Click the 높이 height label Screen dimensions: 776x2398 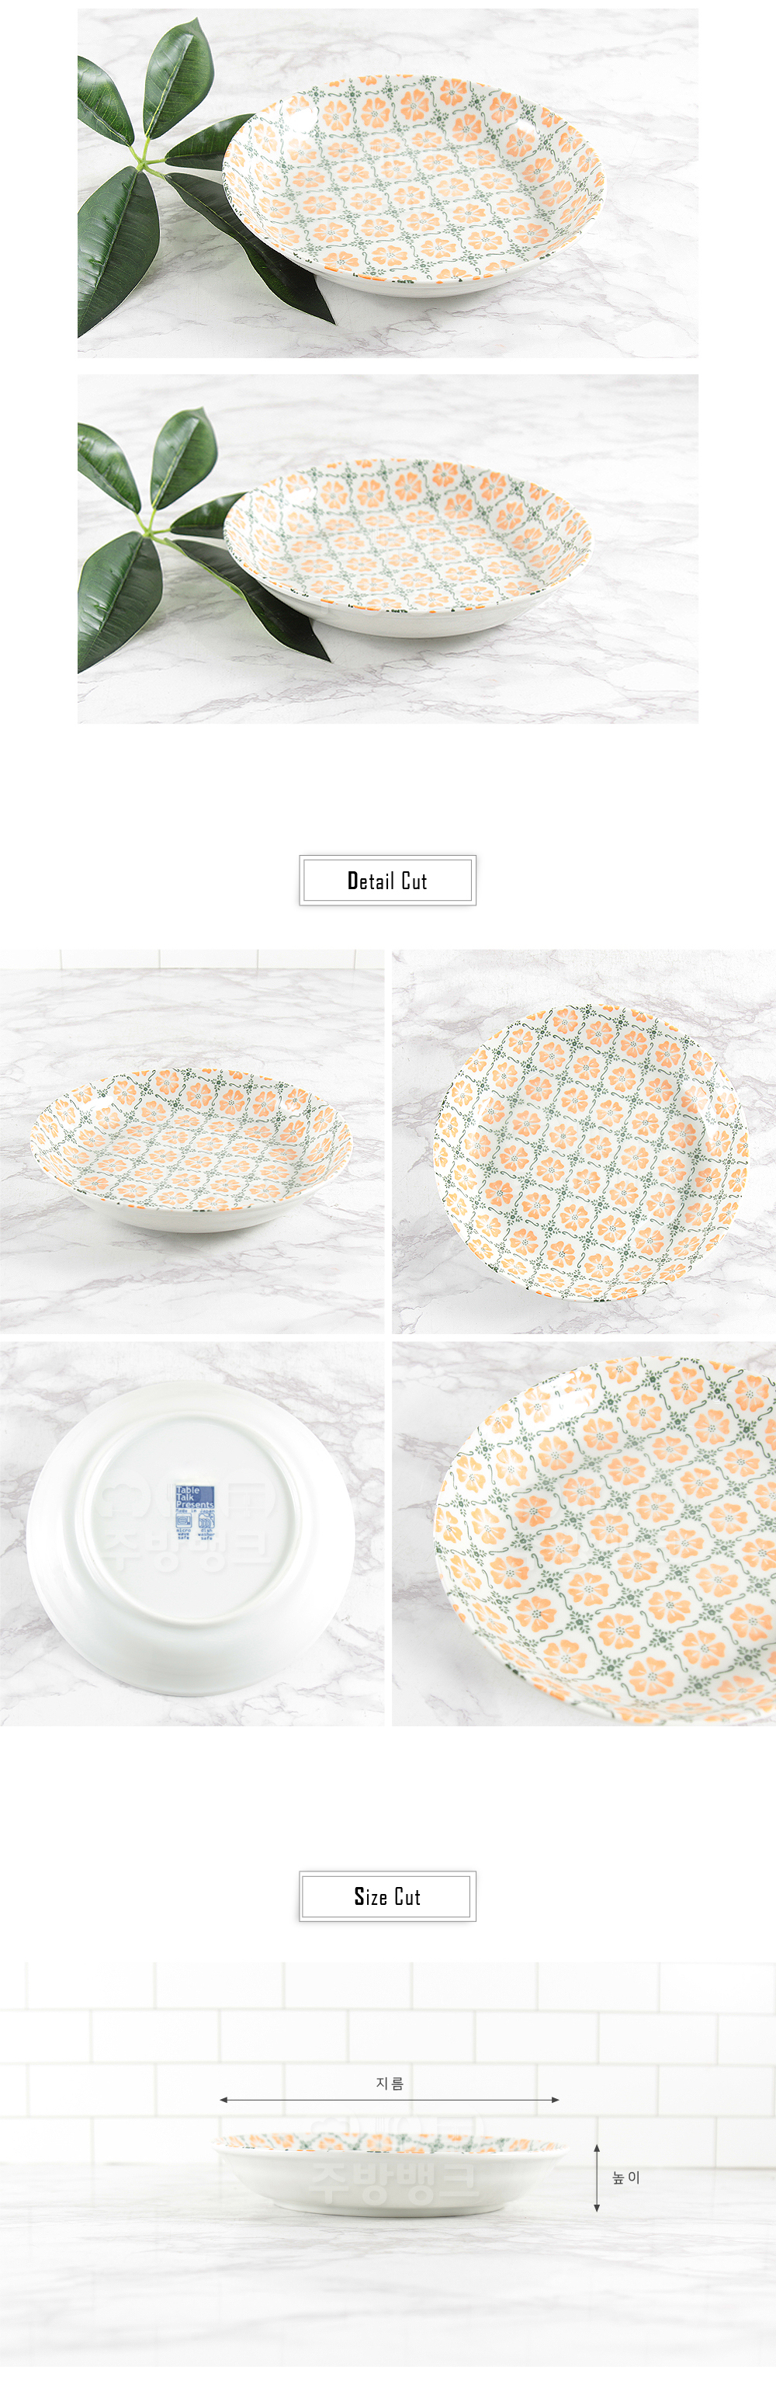(626, 2177)
